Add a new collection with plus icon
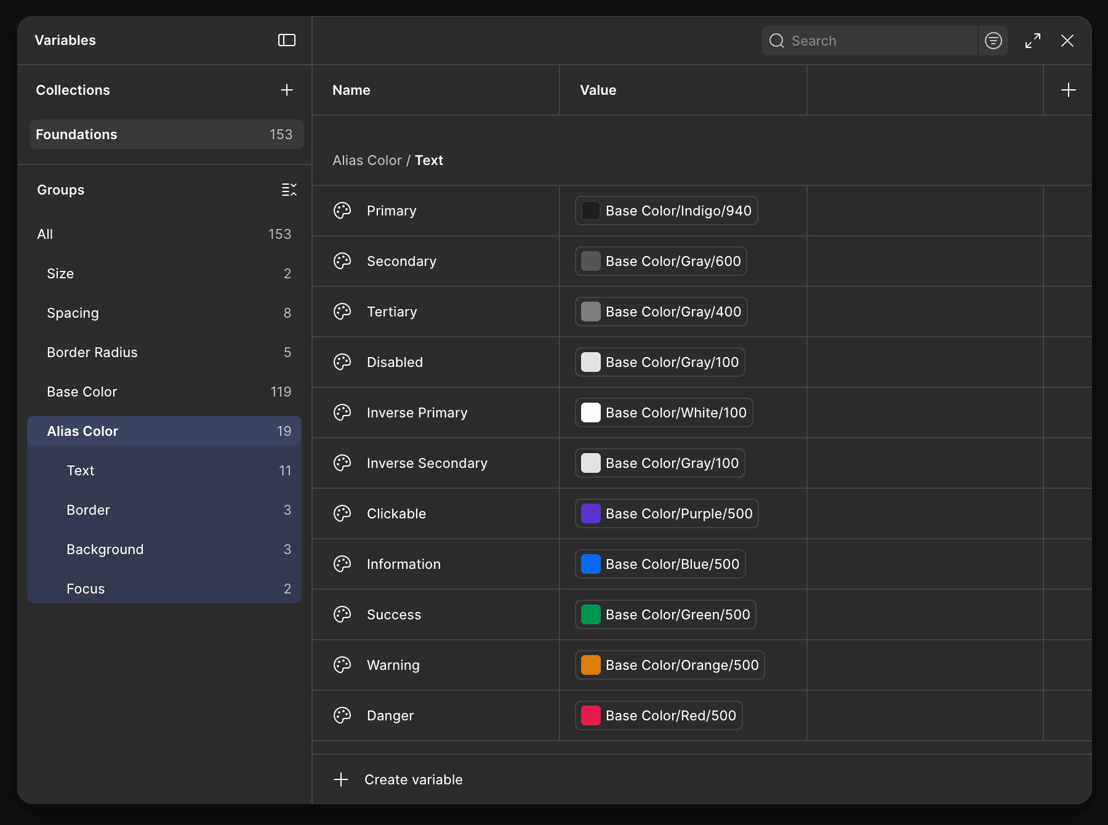1108x825 pixels. coord(287,90)
